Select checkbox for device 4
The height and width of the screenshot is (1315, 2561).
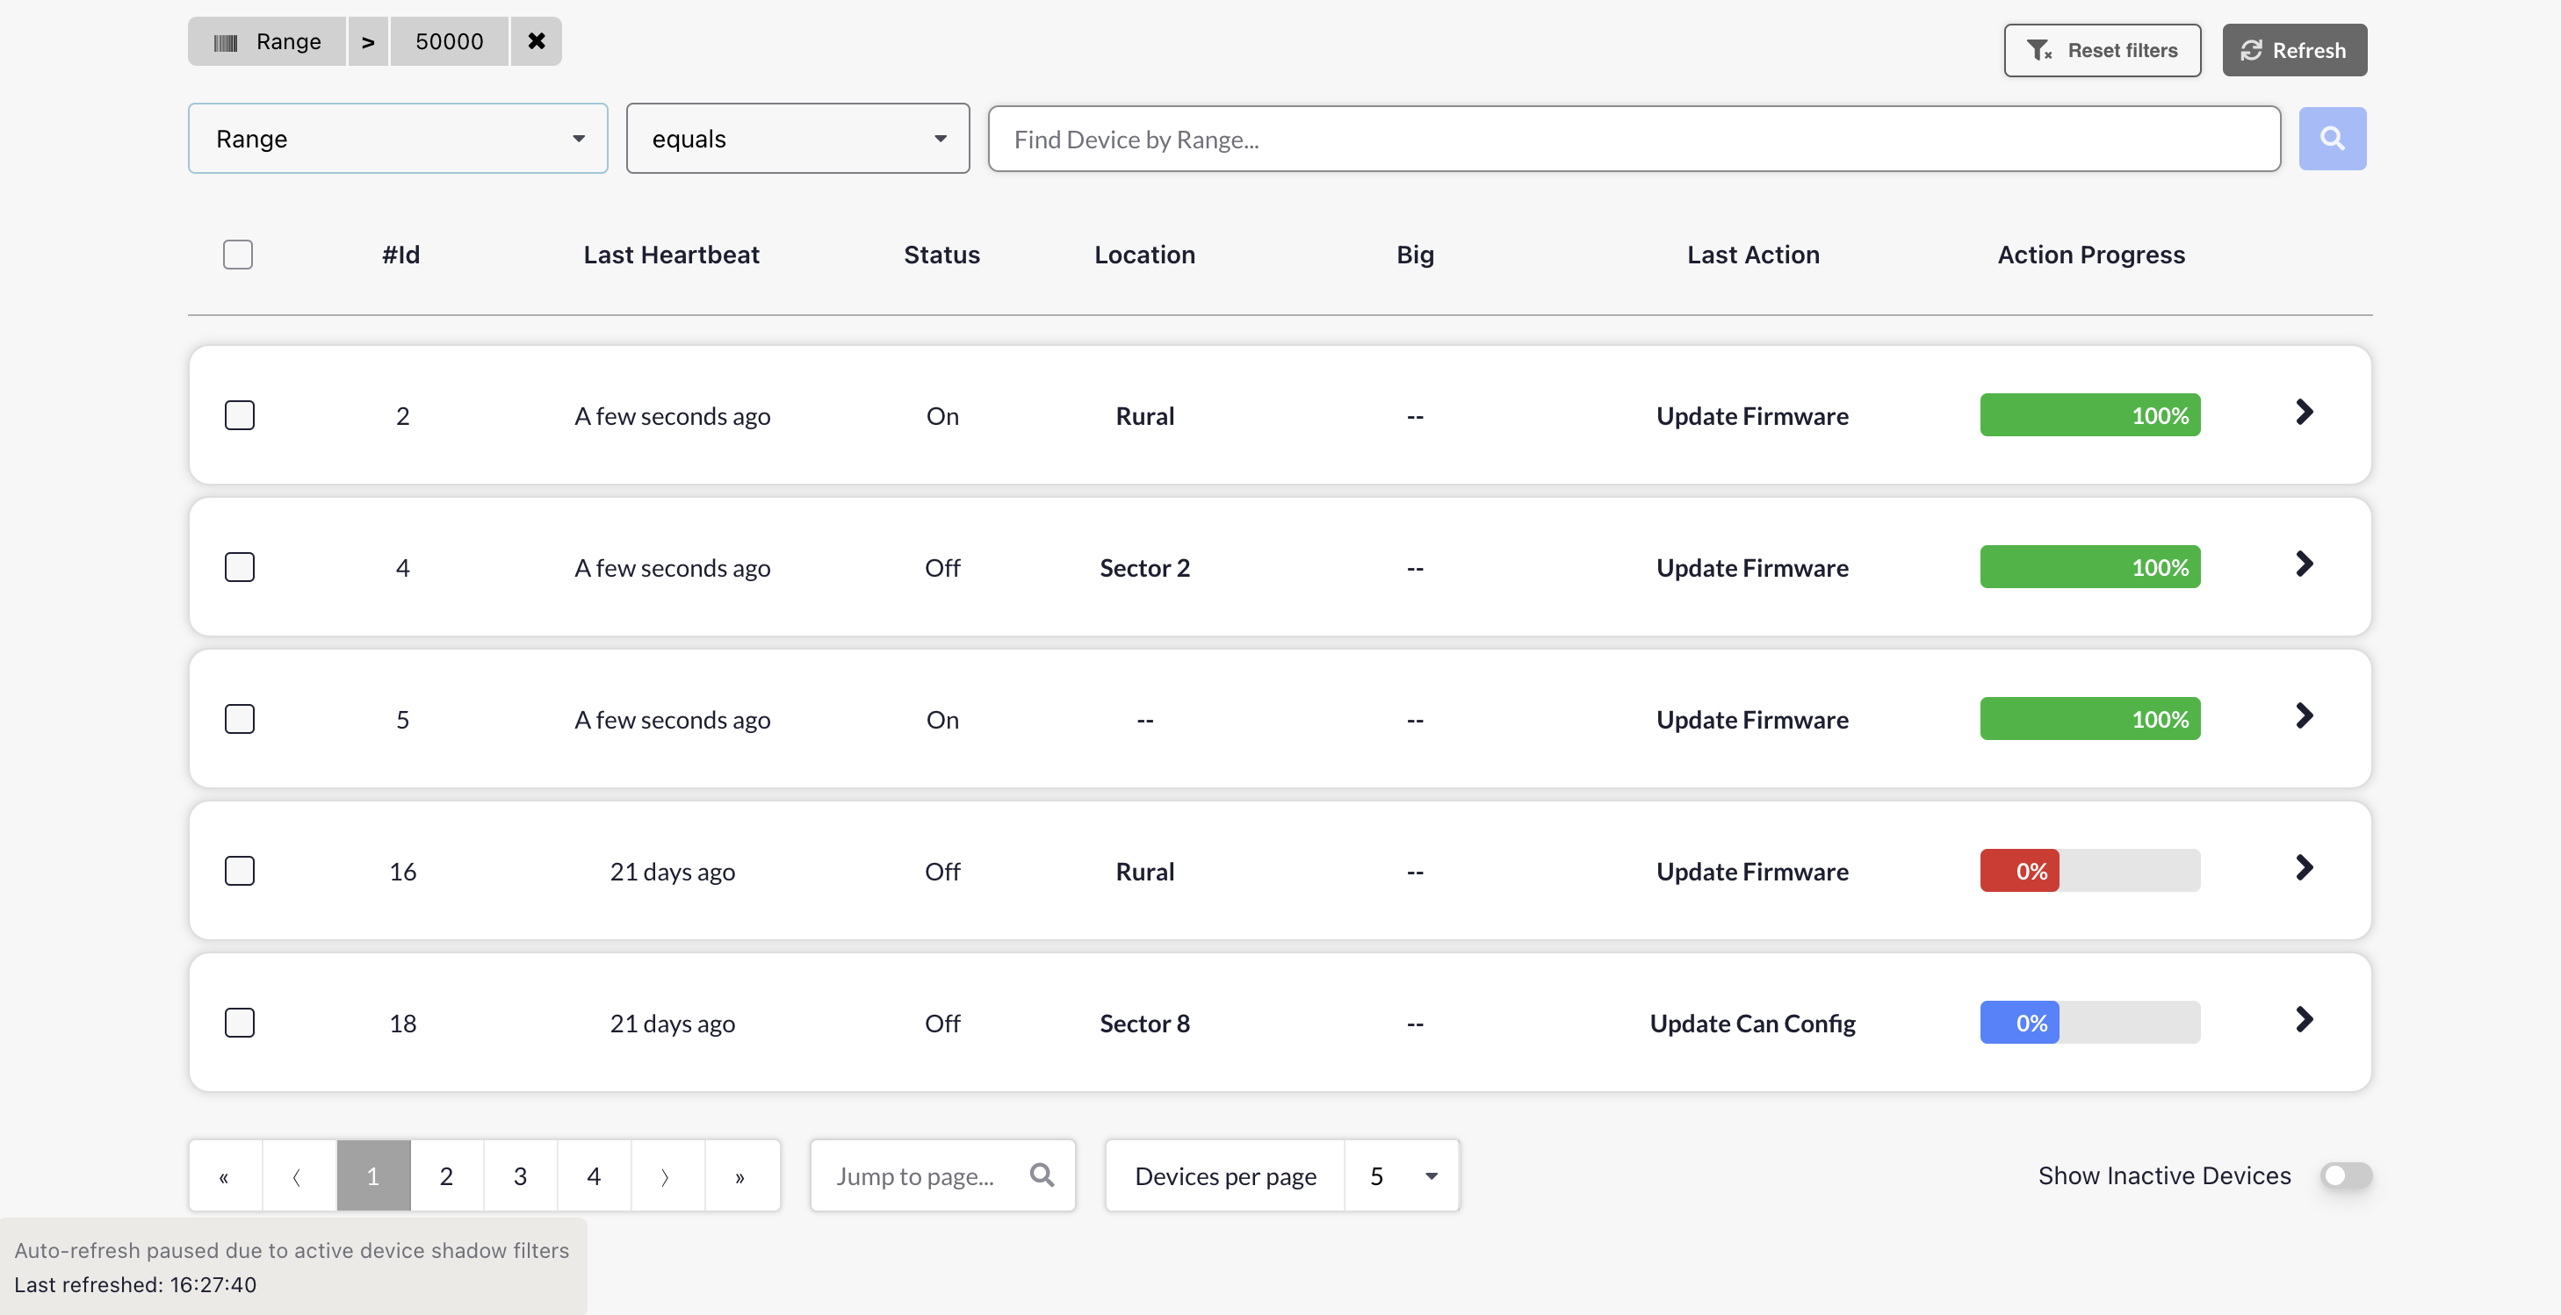(240, 568)
